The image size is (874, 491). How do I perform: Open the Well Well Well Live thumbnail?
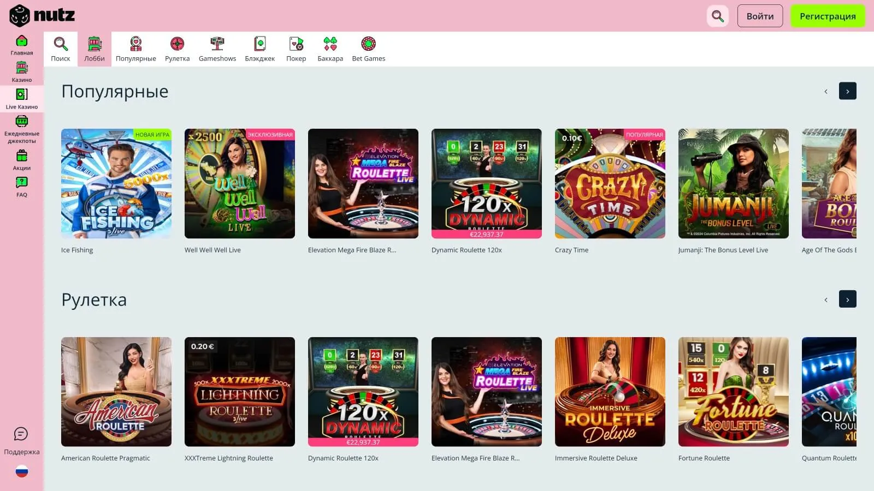coord(240,183)
